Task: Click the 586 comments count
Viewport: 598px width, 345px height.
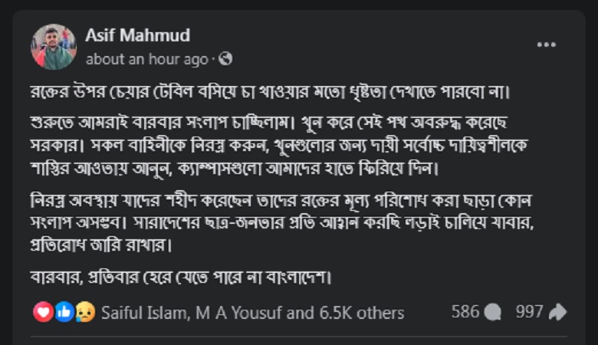Action: pos(465,312)
